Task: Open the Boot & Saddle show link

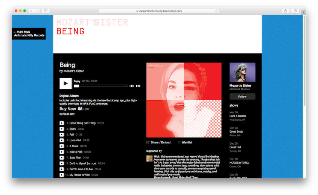Action: [238, 116]
